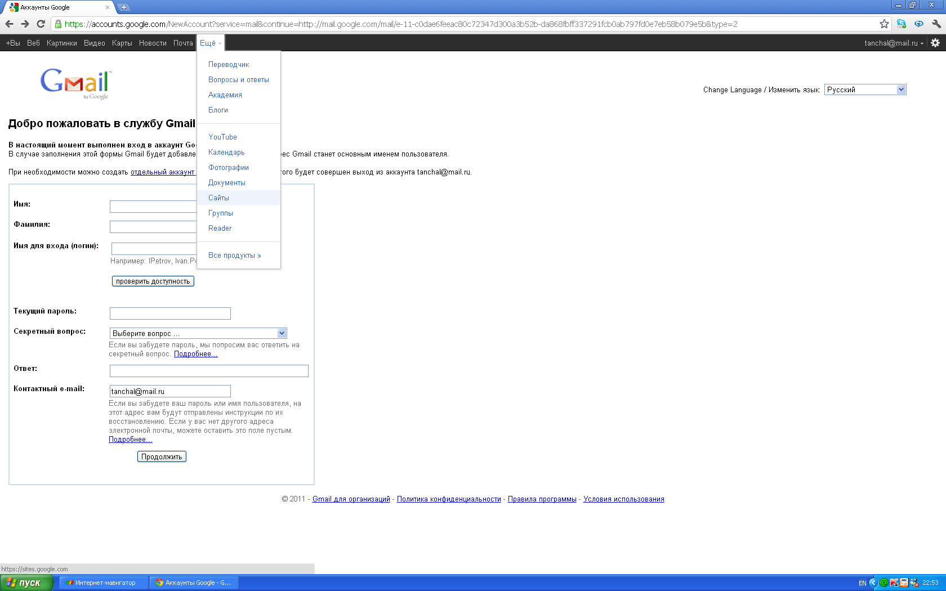Open Подробнее link under contact e-mail
Viewport: 946px width, 591px height.
pyautogui.click(x=131, y=440)
